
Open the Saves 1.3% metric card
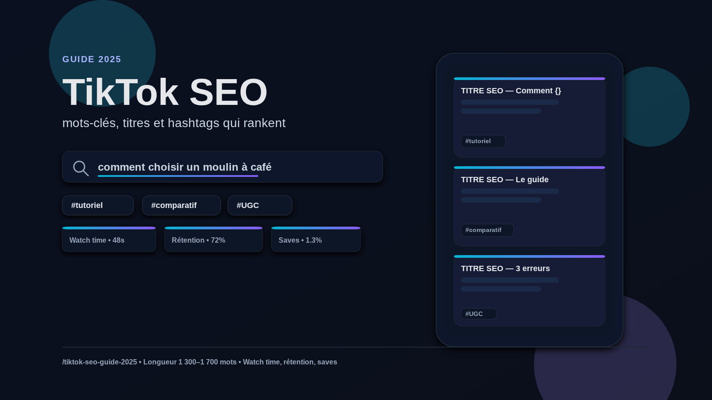(316, 239)
